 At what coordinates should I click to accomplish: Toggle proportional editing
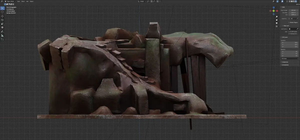coord(157,1)
